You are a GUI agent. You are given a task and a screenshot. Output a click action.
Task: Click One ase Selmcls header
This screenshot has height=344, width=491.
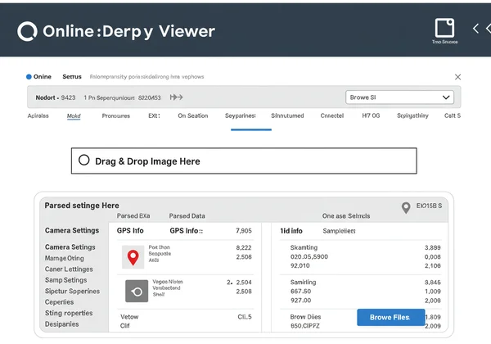(x=346, y=216)
